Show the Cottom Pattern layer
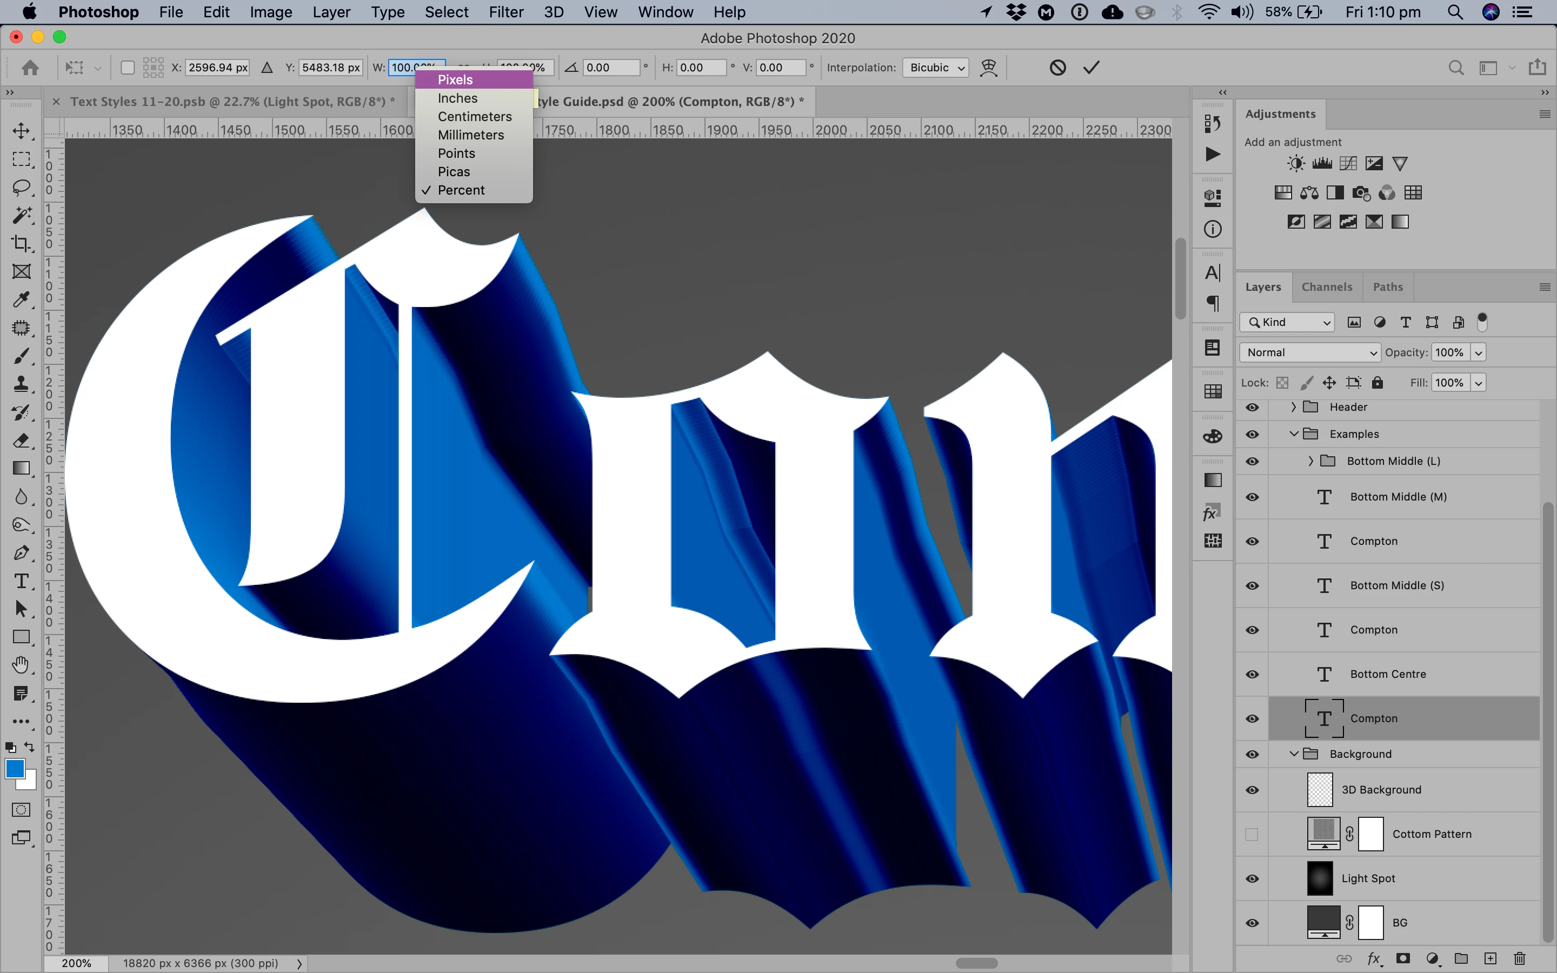 pos(1252,834)
